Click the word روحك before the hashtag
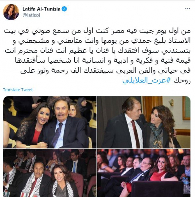 click(x=182, y=81)
